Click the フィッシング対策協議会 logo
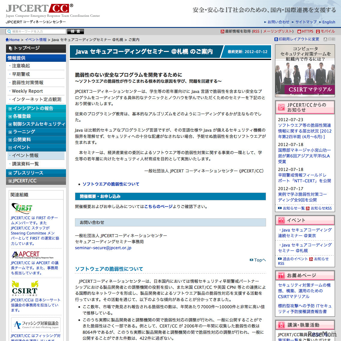 36,325
